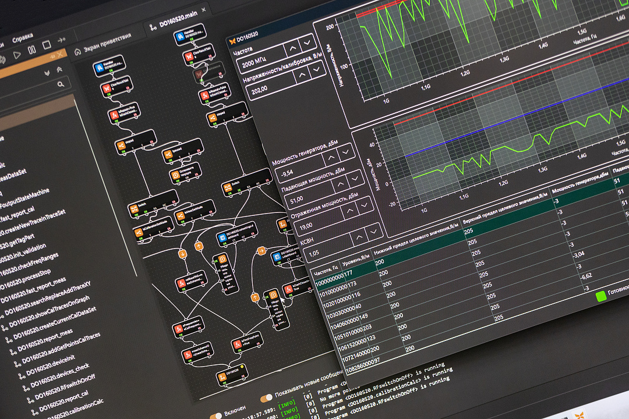This screenshot has width=629, height=419.
Task: Click the Run (play) toolbar icon
Action: [17, 55]
